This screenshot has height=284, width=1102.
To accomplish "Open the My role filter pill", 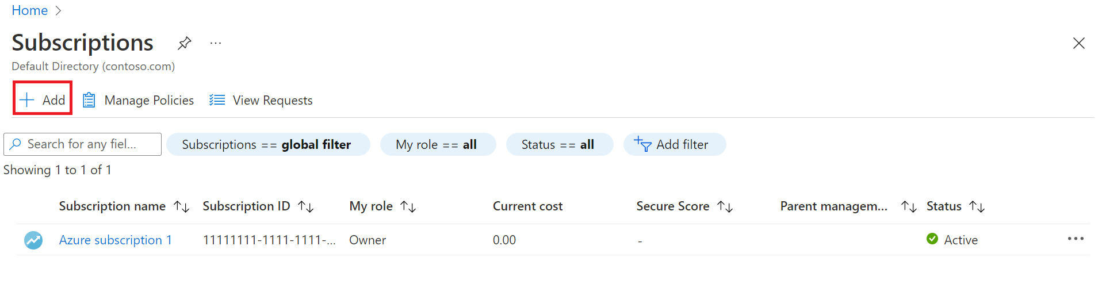I will tap(437, 145).
